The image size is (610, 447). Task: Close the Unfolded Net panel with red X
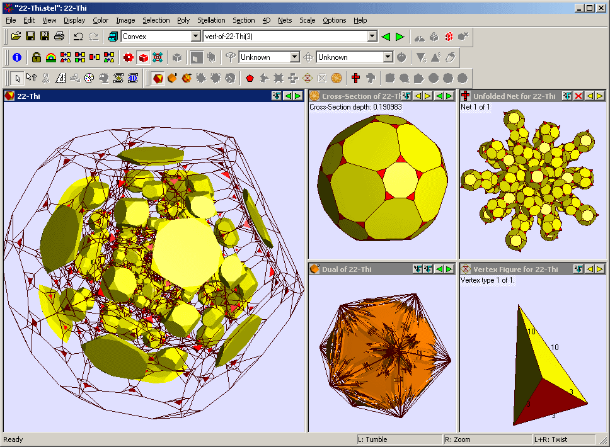pos(578,96)
